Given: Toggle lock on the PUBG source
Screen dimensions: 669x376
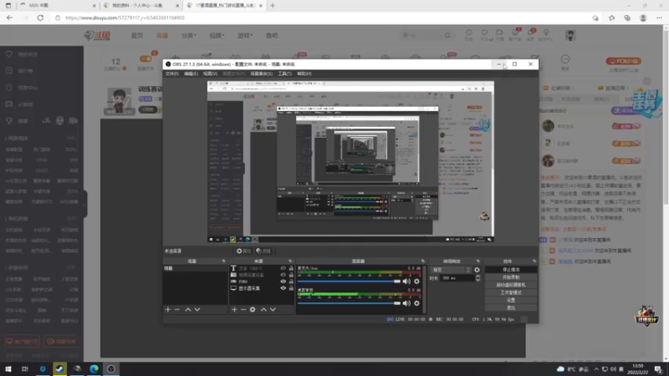Looking at the screenshot, I should point(291,282).
